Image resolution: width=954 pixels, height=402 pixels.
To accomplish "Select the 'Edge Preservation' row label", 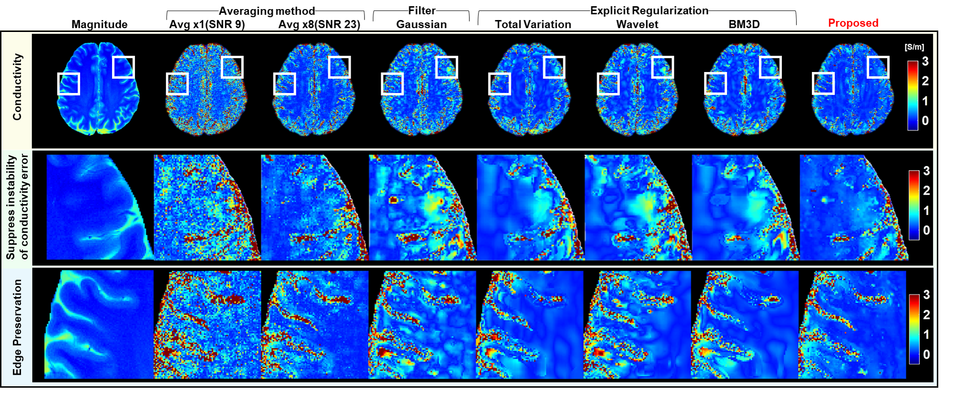I will [17, 327].
